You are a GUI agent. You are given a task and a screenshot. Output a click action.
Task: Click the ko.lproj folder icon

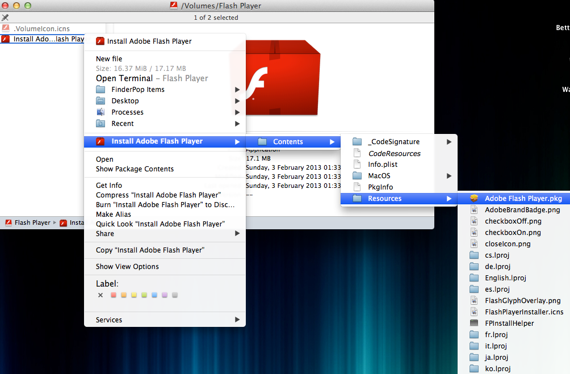point(474,368)
